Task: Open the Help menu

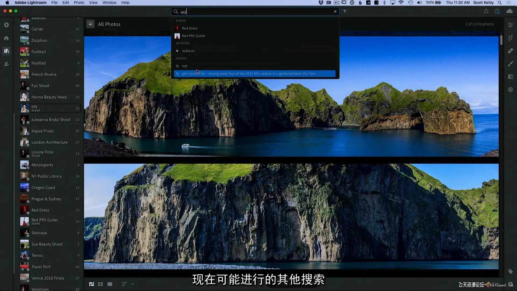Action: 125,2
